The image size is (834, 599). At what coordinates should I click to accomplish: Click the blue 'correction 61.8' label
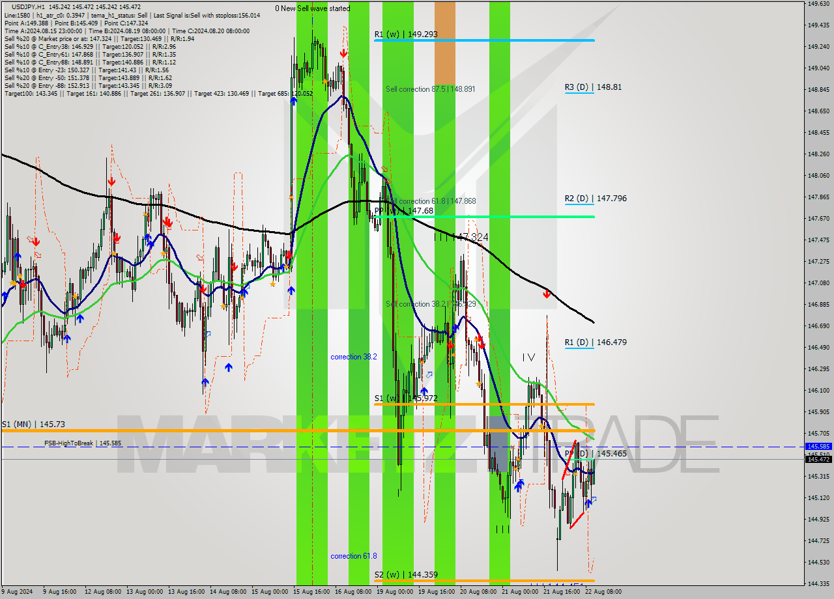click(x=353, y=556)
